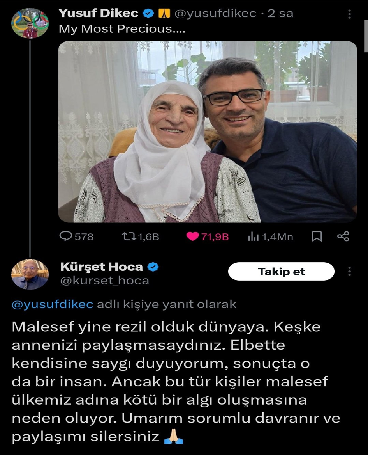
Task: Click the Eiffel Tower affiliation badge
Action: click(164, 13)
